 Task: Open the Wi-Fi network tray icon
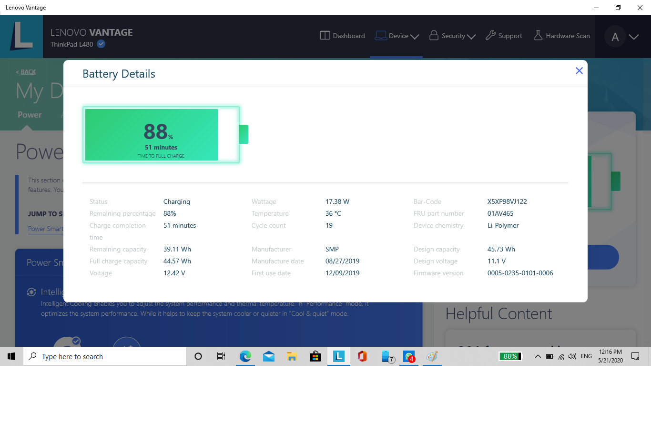561,356
